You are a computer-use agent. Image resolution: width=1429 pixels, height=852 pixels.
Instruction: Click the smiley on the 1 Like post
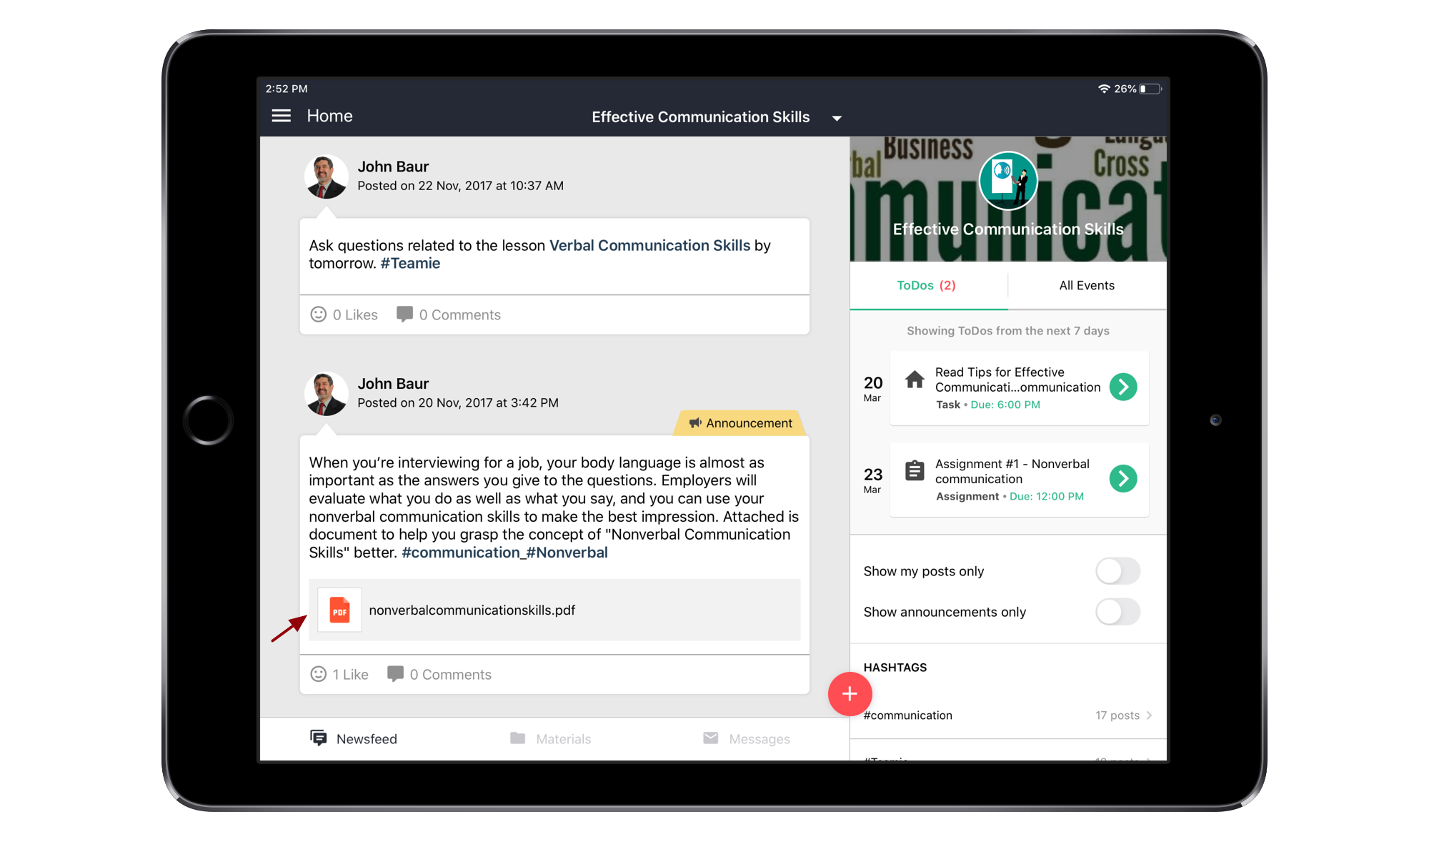(318, 674)
